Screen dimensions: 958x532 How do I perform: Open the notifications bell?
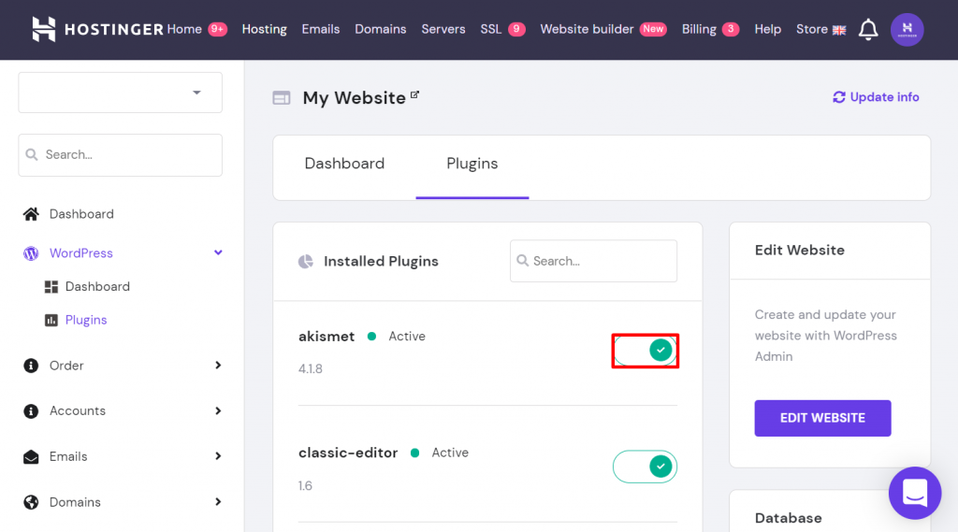(868, 30)
